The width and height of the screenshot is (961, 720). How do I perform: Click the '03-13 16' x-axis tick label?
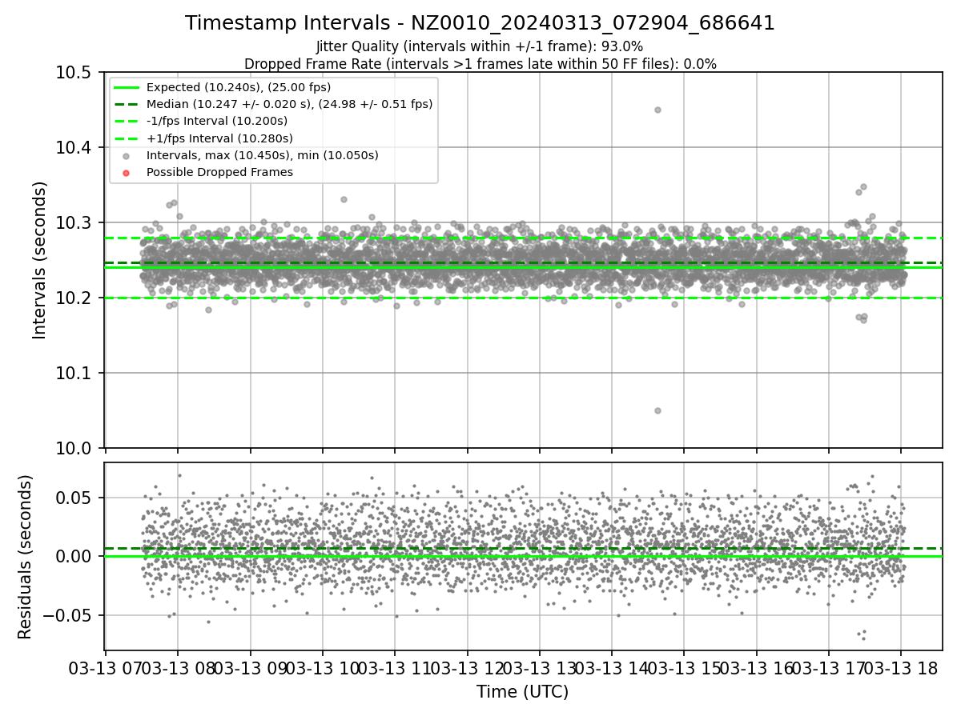coord(756,668)
